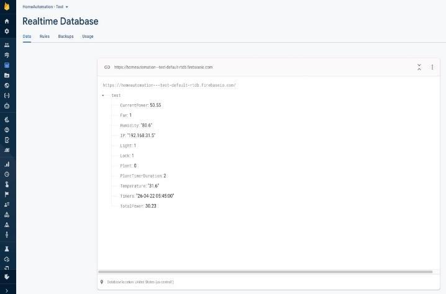Open Storage folder icon in sidebar
446x294 pixels.
(7, 76)
